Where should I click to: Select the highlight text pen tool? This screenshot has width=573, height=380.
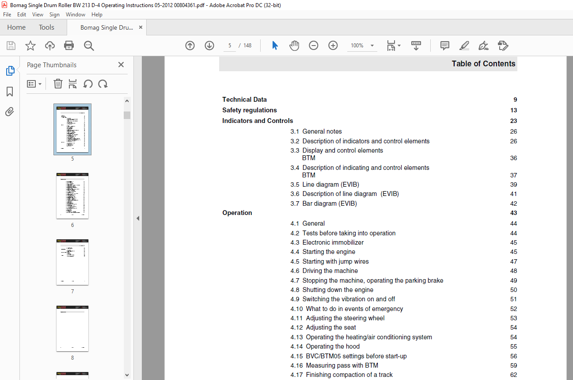point(464,46)
